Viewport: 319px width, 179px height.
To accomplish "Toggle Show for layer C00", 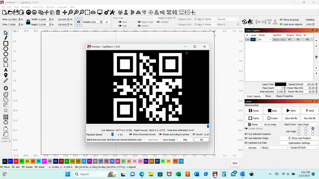I will point(298,40).
